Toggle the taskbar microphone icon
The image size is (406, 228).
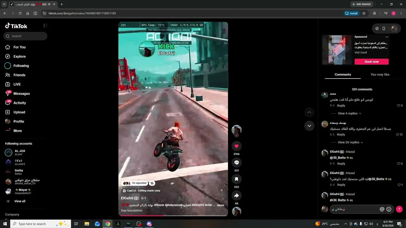[361, 224]
